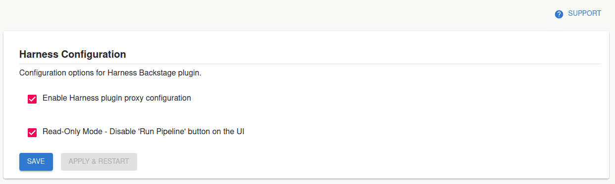Apply changes and restart using the grey button

point(99,162)
